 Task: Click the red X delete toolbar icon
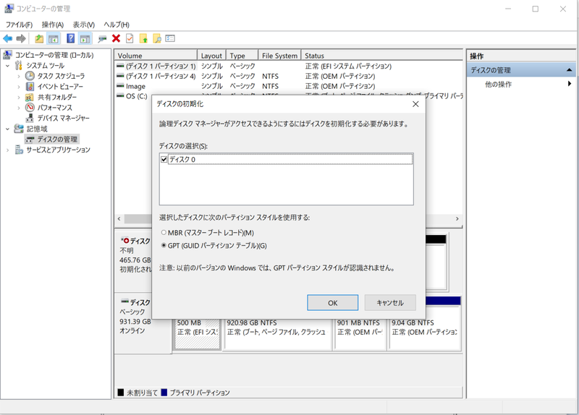pyautogui.click(x=117, y=38)
